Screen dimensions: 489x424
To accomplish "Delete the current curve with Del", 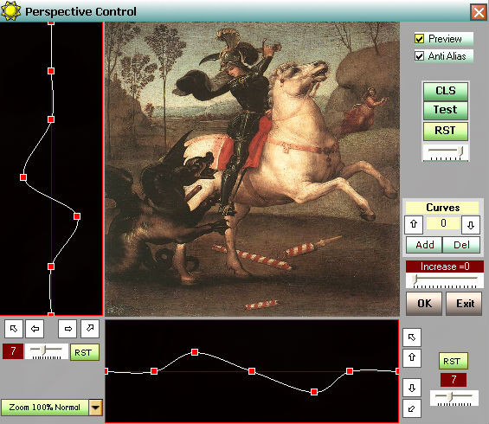I will point(461,245).
